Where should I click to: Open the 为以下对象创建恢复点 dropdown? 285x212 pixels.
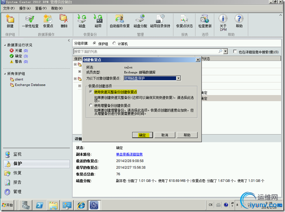pos(179,78)
